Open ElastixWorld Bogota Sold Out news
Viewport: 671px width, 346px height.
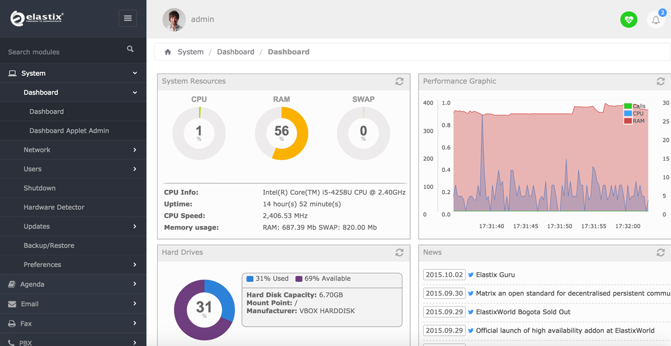point(523,312)
